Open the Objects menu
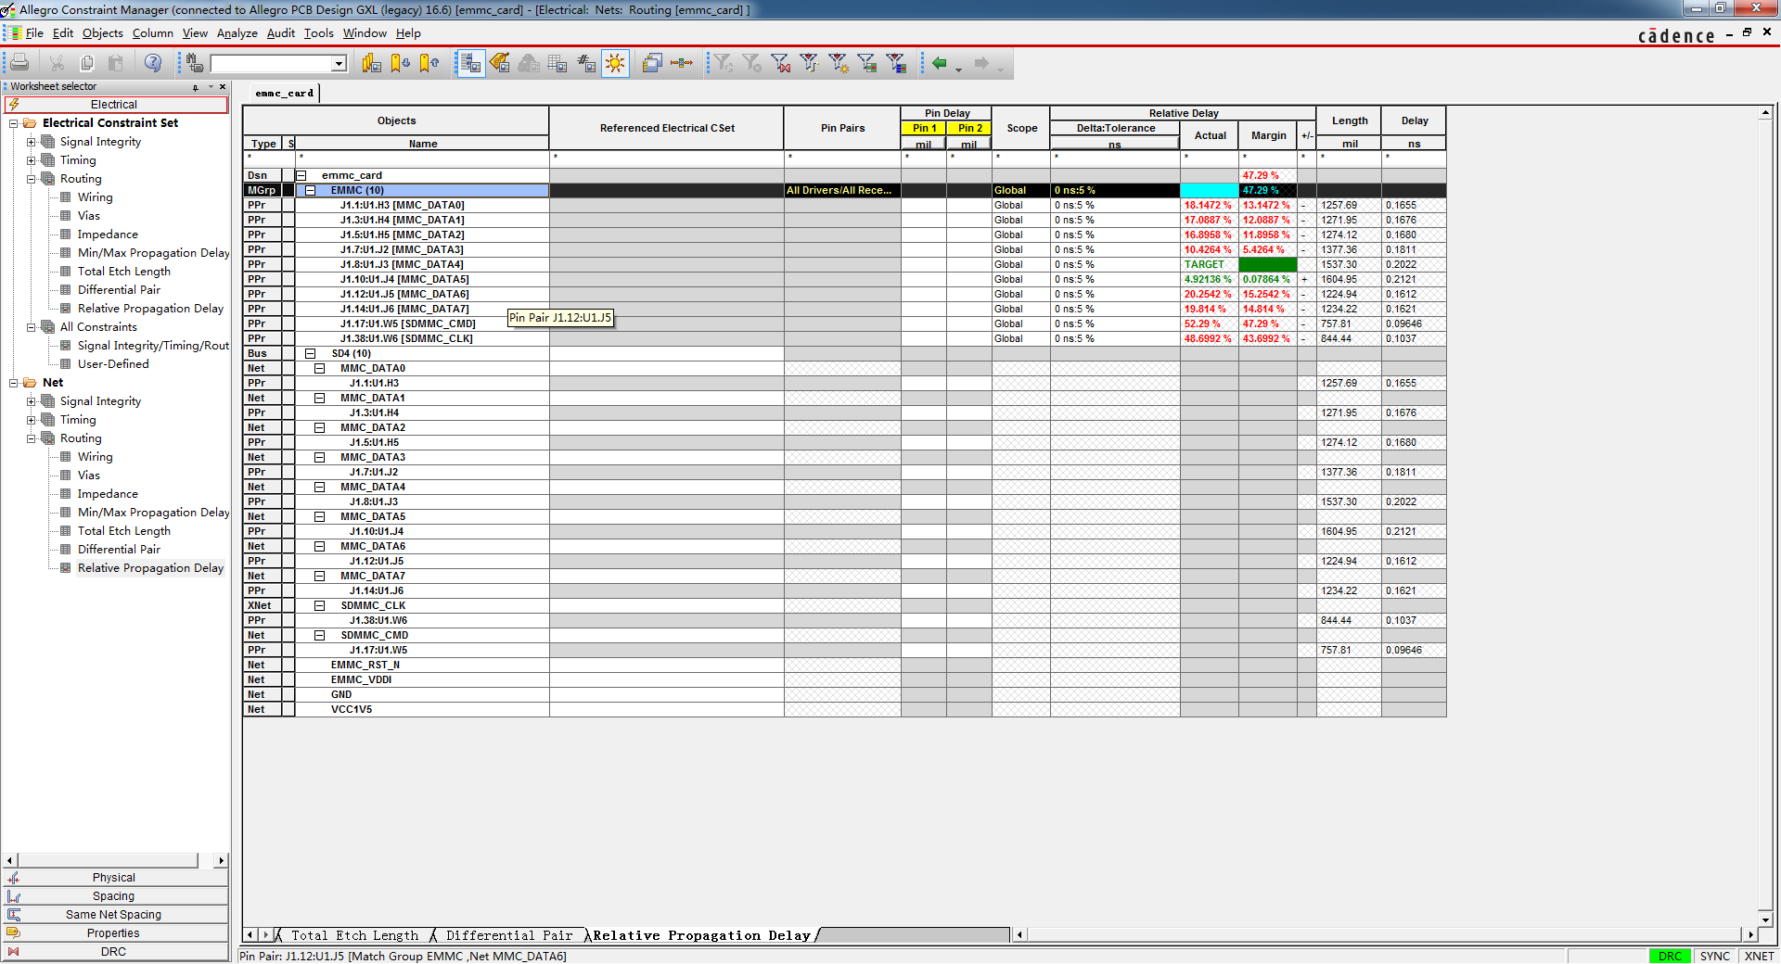This screenshot has width=1781, height=964. coord(102,33)
